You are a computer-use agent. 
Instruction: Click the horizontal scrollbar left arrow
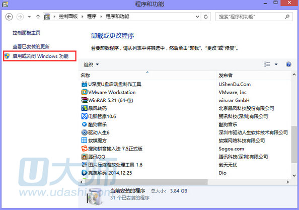click(82, 182)
